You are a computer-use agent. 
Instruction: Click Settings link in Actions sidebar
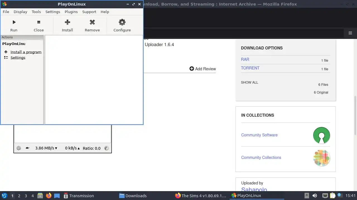[x=18, y=57]
